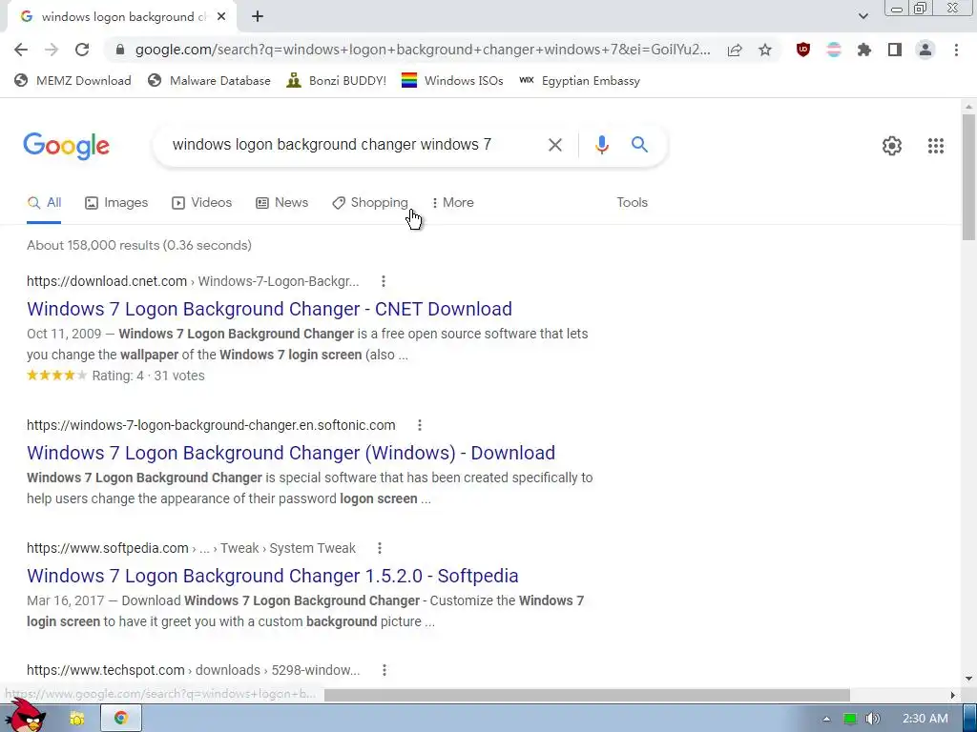This screenshot has width=977, height=732.
Task: Toggle the browser side panel
Action: (895, 50)
